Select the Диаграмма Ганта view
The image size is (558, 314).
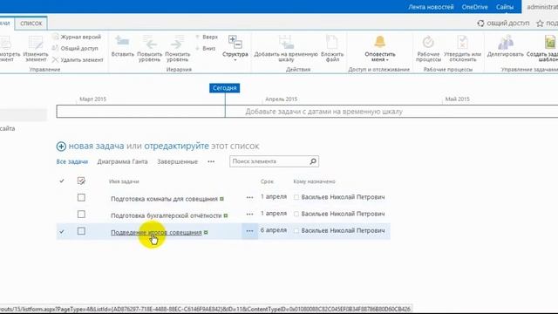point(122,161)
